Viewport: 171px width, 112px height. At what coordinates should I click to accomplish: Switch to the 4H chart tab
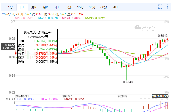115,7
